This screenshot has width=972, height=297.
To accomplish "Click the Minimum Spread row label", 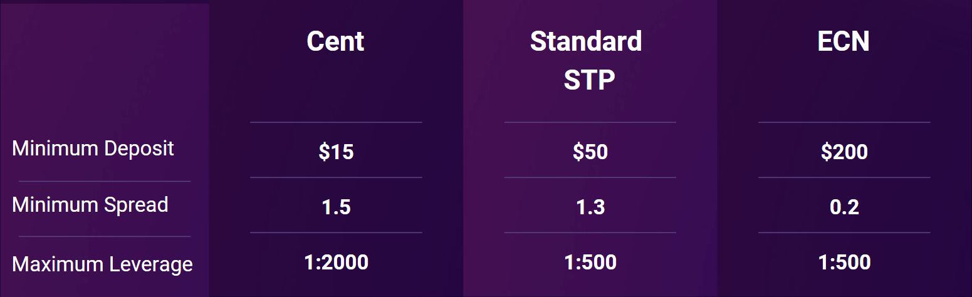I will pyautogui.click(x=90, y=205).
